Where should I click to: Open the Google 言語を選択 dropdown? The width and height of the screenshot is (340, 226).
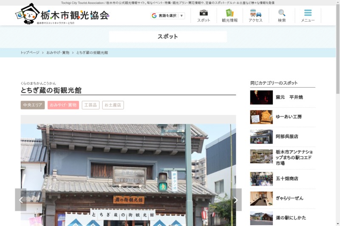click(x=168, y=16)
